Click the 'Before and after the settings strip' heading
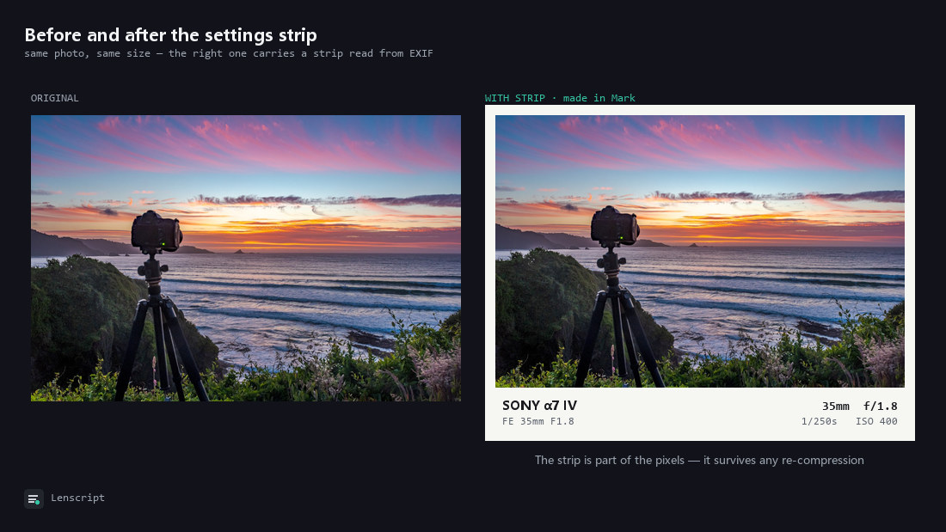Image resolution: width=946 pixels, height=532 pixels. coord(171,35)
